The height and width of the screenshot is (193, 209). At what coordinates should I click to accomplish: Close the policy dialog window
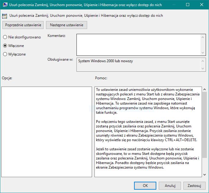coord(202,5)
